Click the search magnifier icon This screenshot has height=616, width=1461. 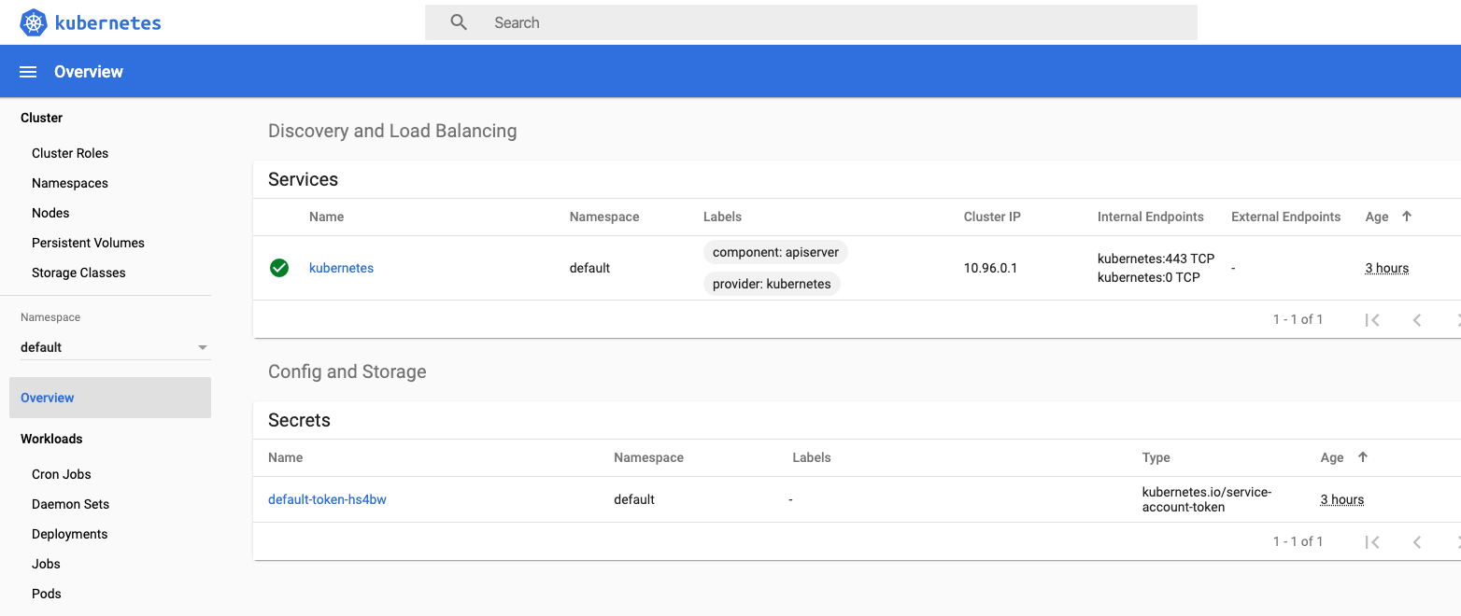(458, 21)
